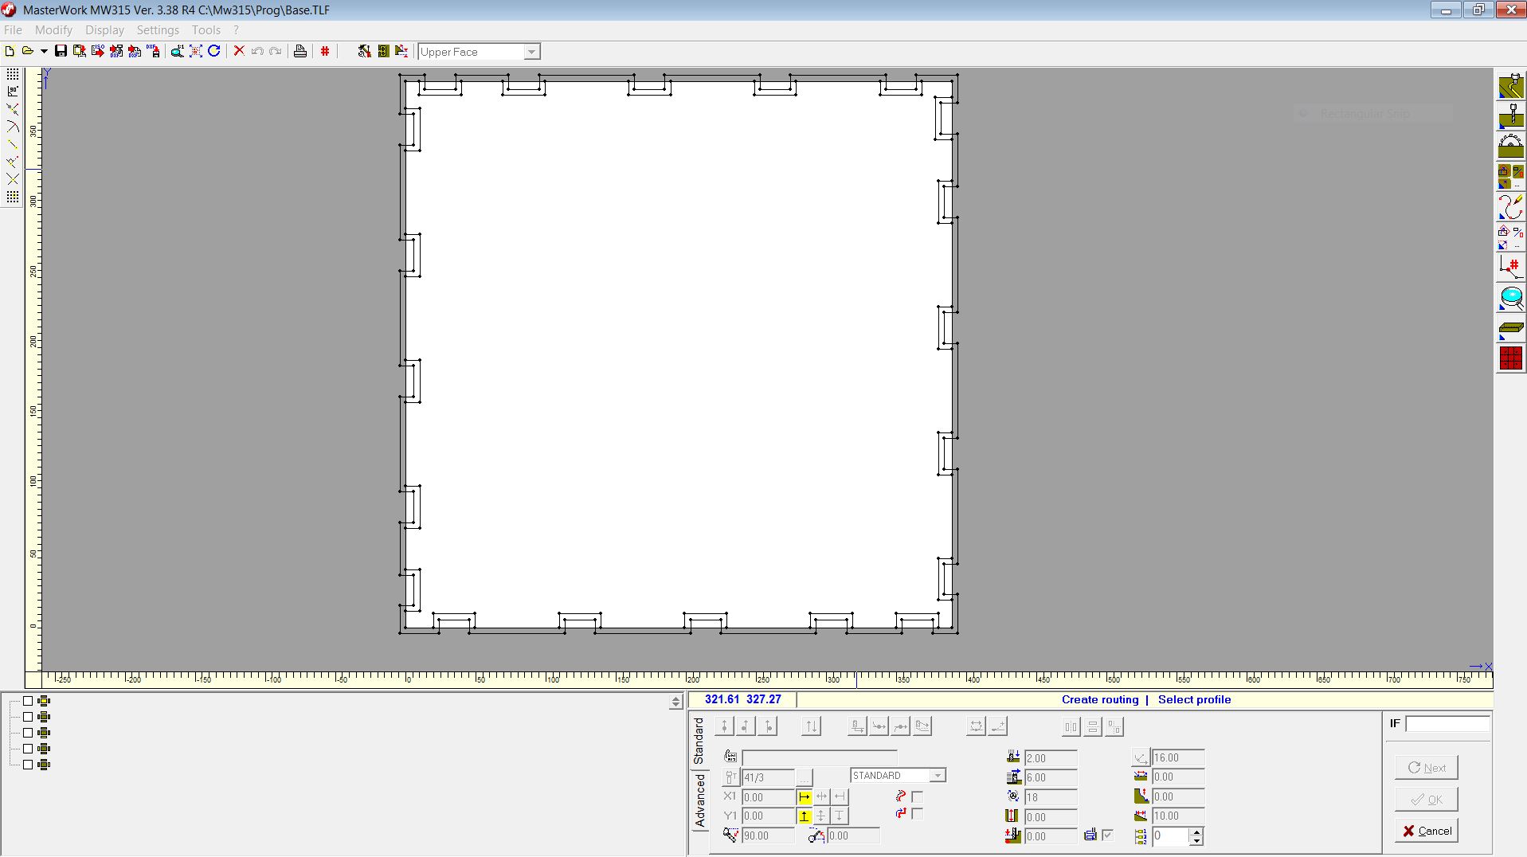Open a file with the folder icon
The width and height of the screenshot is (1527, 857).
28,52
